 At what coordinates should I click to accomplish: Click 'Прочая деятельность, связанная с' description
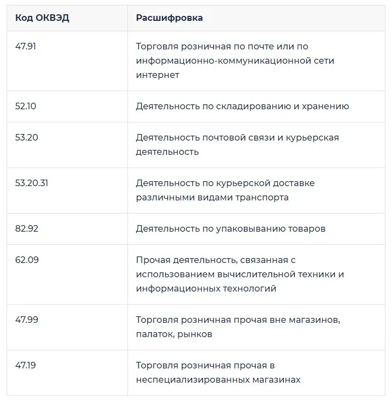tap(216, 260)
